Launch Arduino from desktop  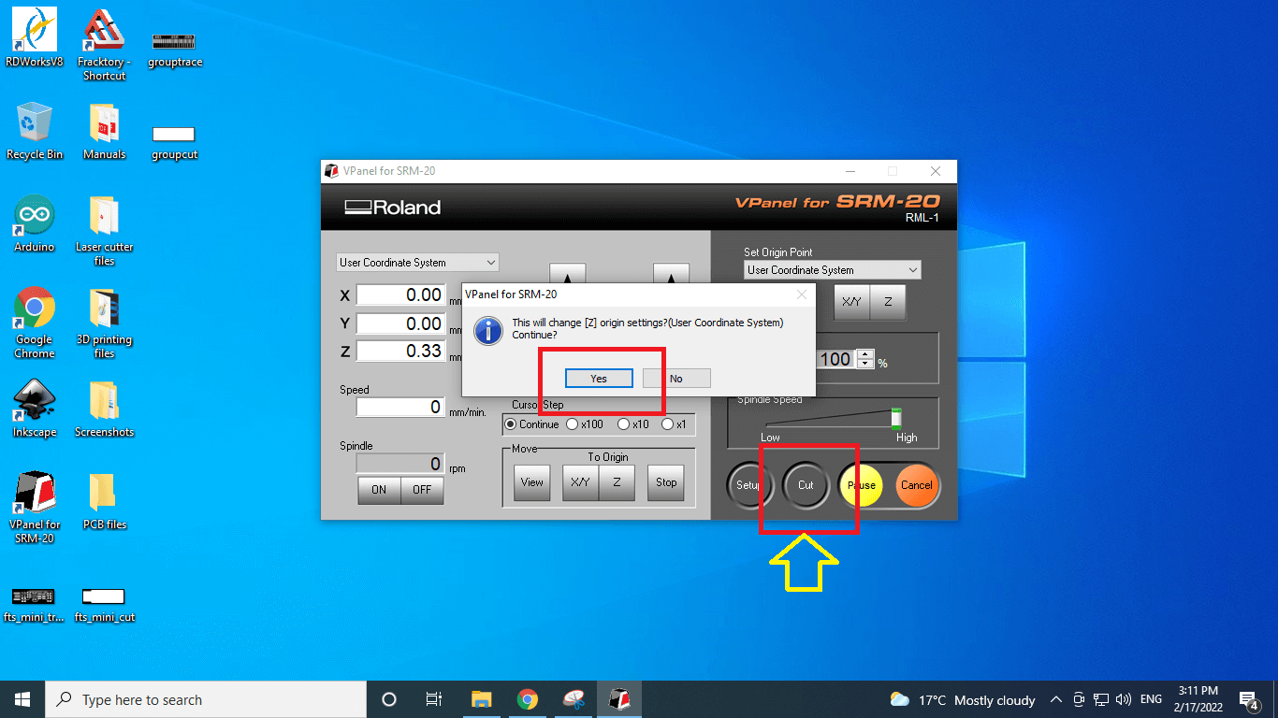click(35, 223)
